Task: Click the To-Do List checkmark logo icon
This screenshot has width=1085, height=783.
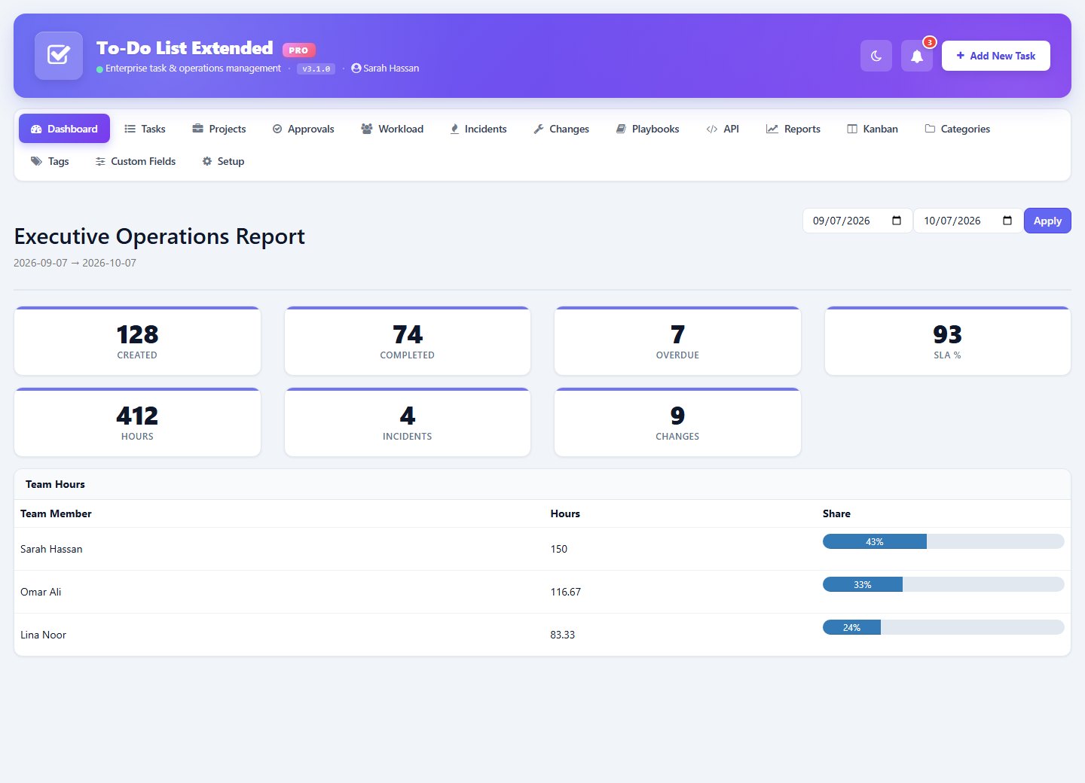Action: [x=59, y=56]
